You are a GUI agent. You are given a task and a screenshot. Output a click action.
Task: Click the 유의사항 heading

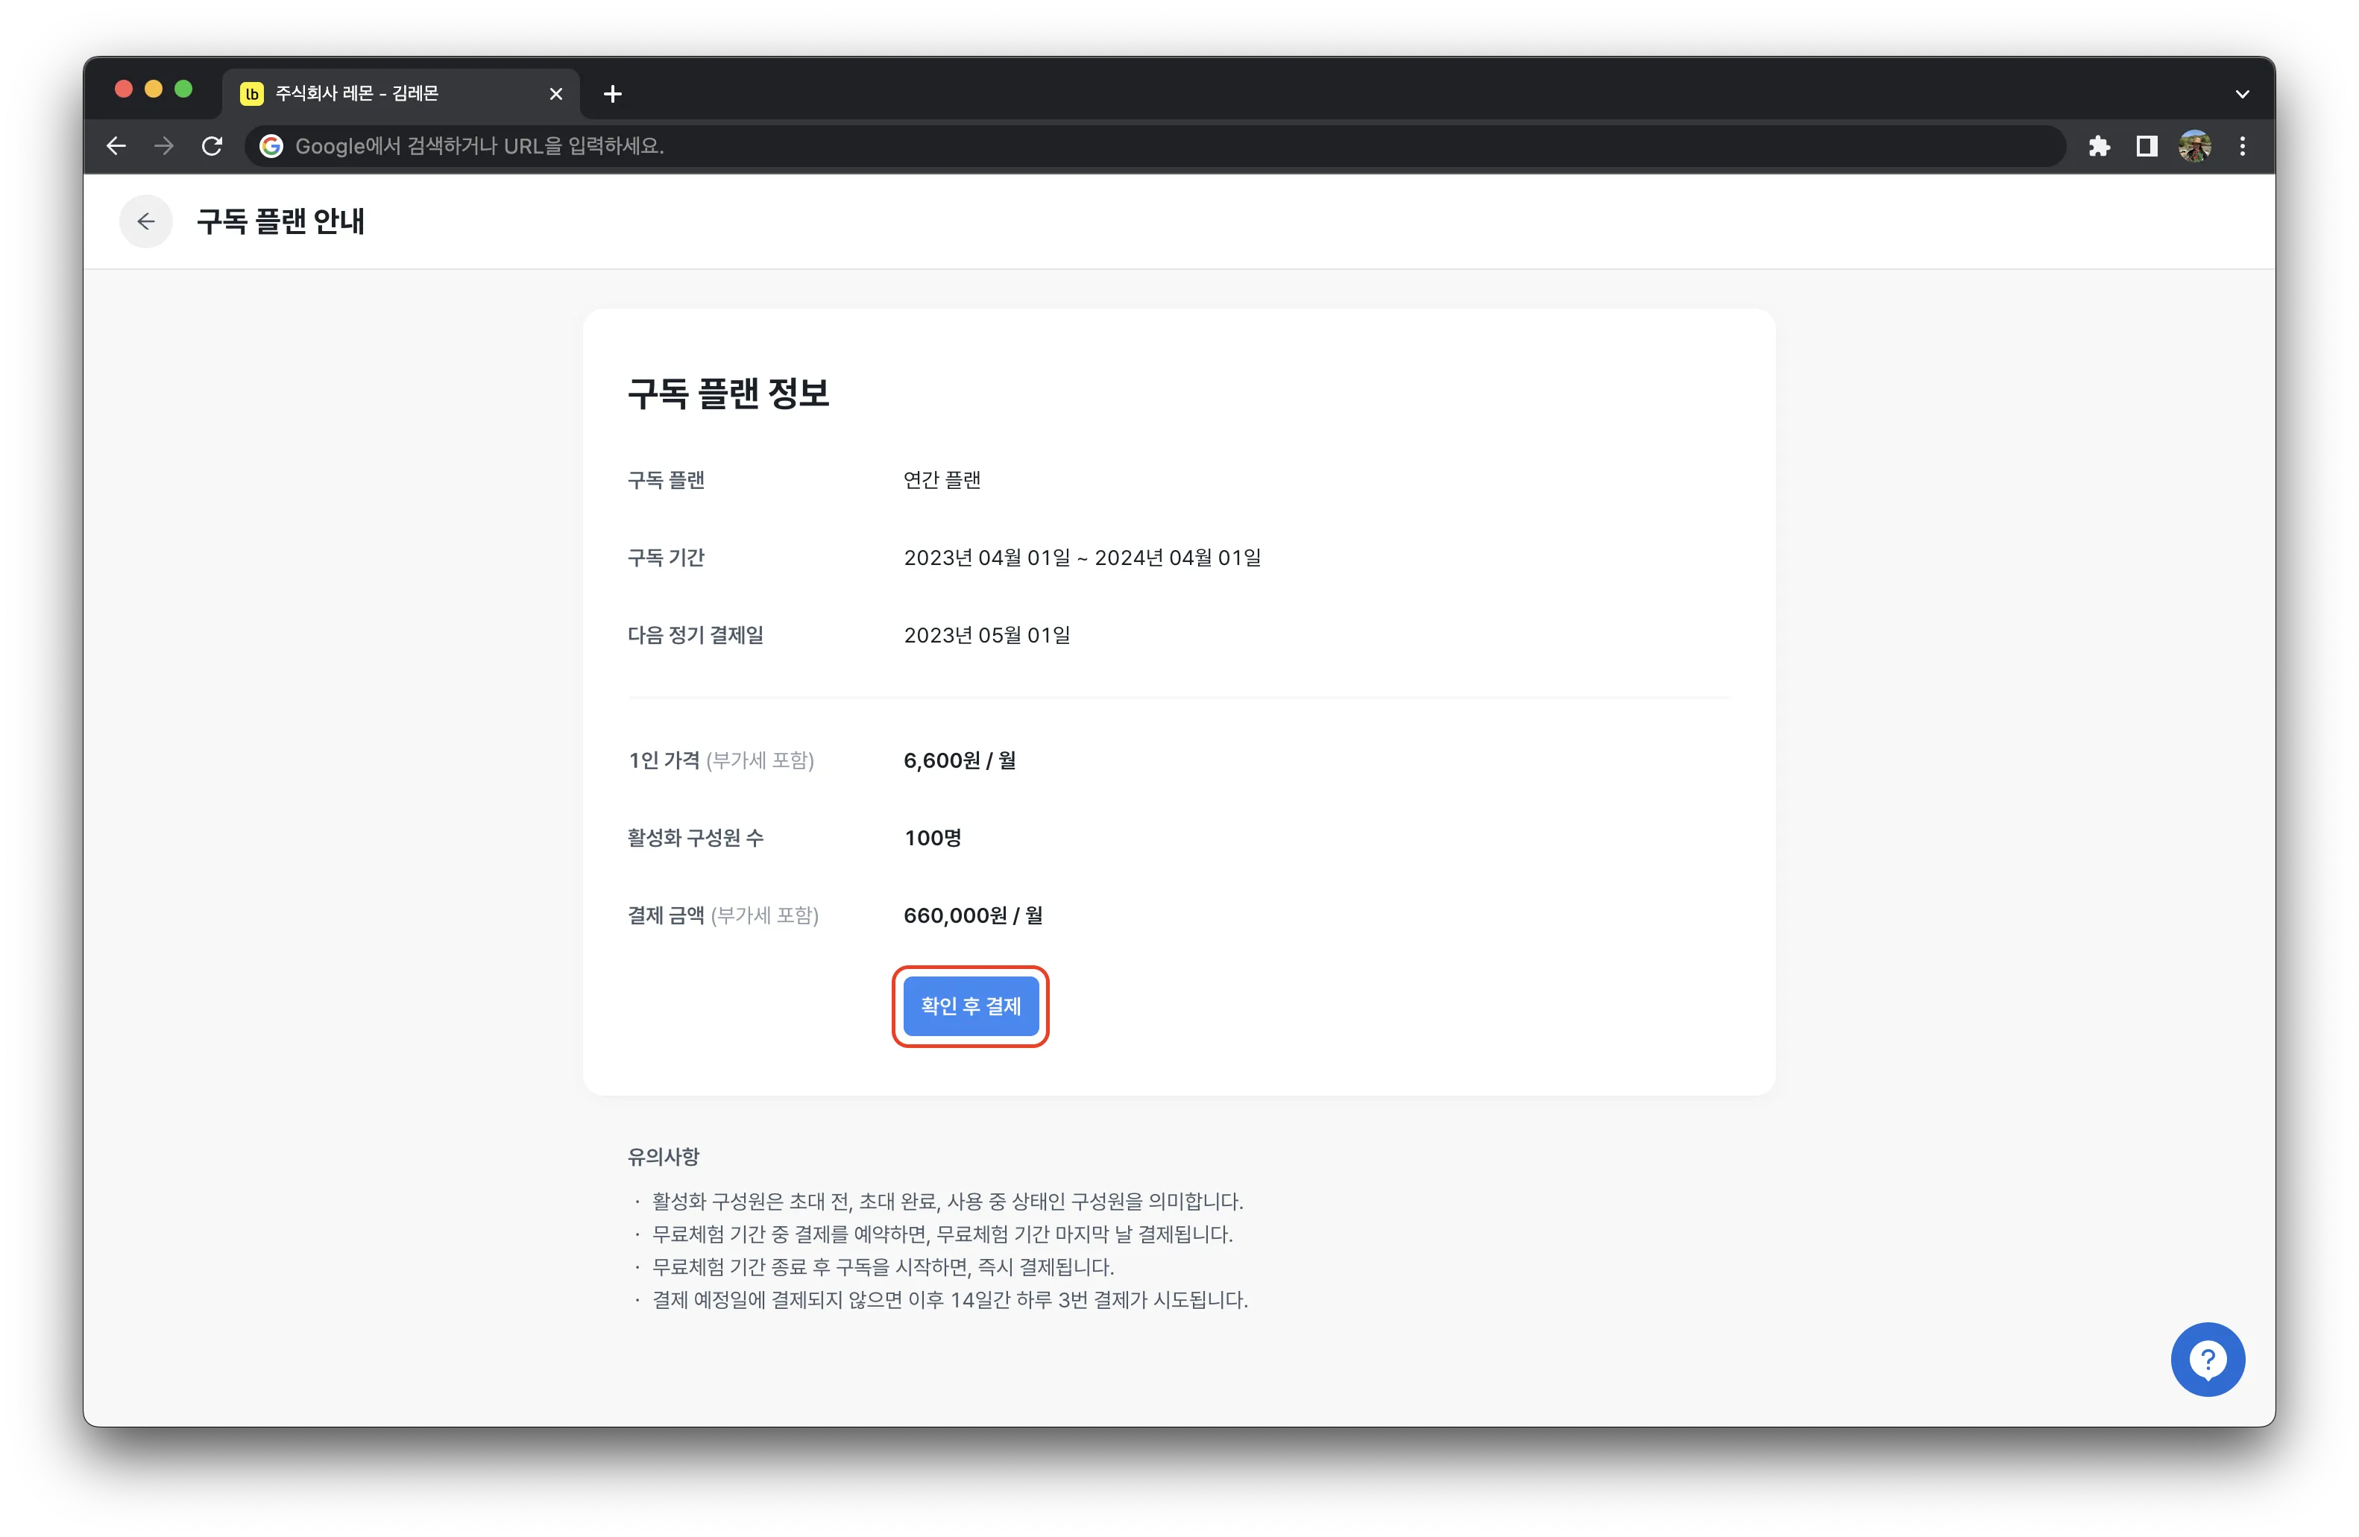pos(663,1155)
